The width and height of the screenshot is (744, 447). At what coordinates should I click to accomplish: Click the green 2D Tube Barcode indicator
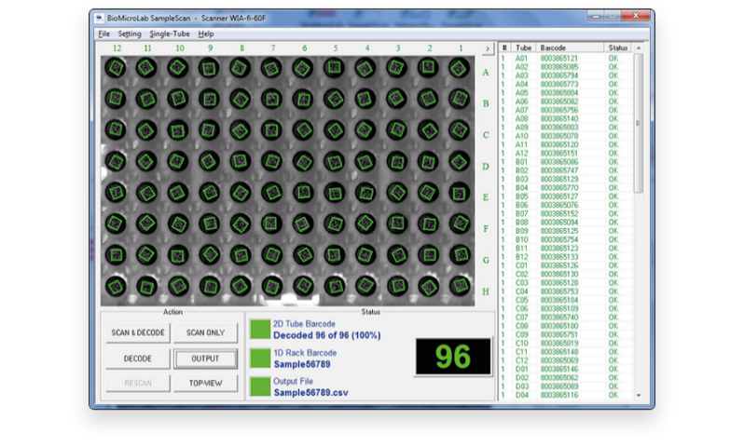coord(260,330)
